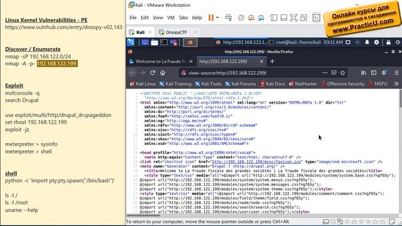Open a new Firefox tab
Screen dimensions: 402x226
tap(272, 62)
